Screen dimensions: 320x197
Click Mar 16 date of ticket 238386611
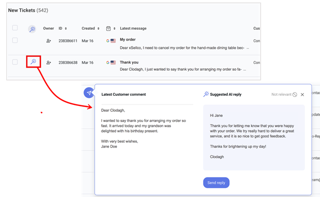tap(88, 41)
